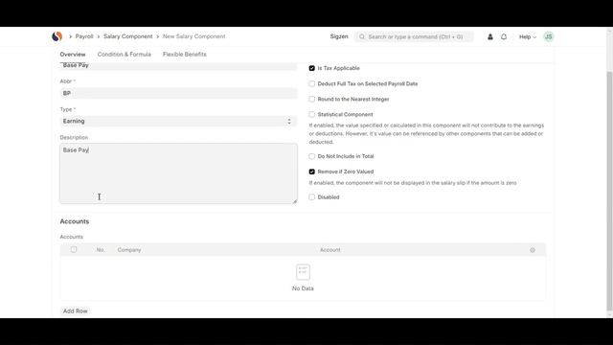Image resolution: width=613 pixels, height=345 pixels.
Task: Uncheck Remove if Zero Valued
Action: 311,172
